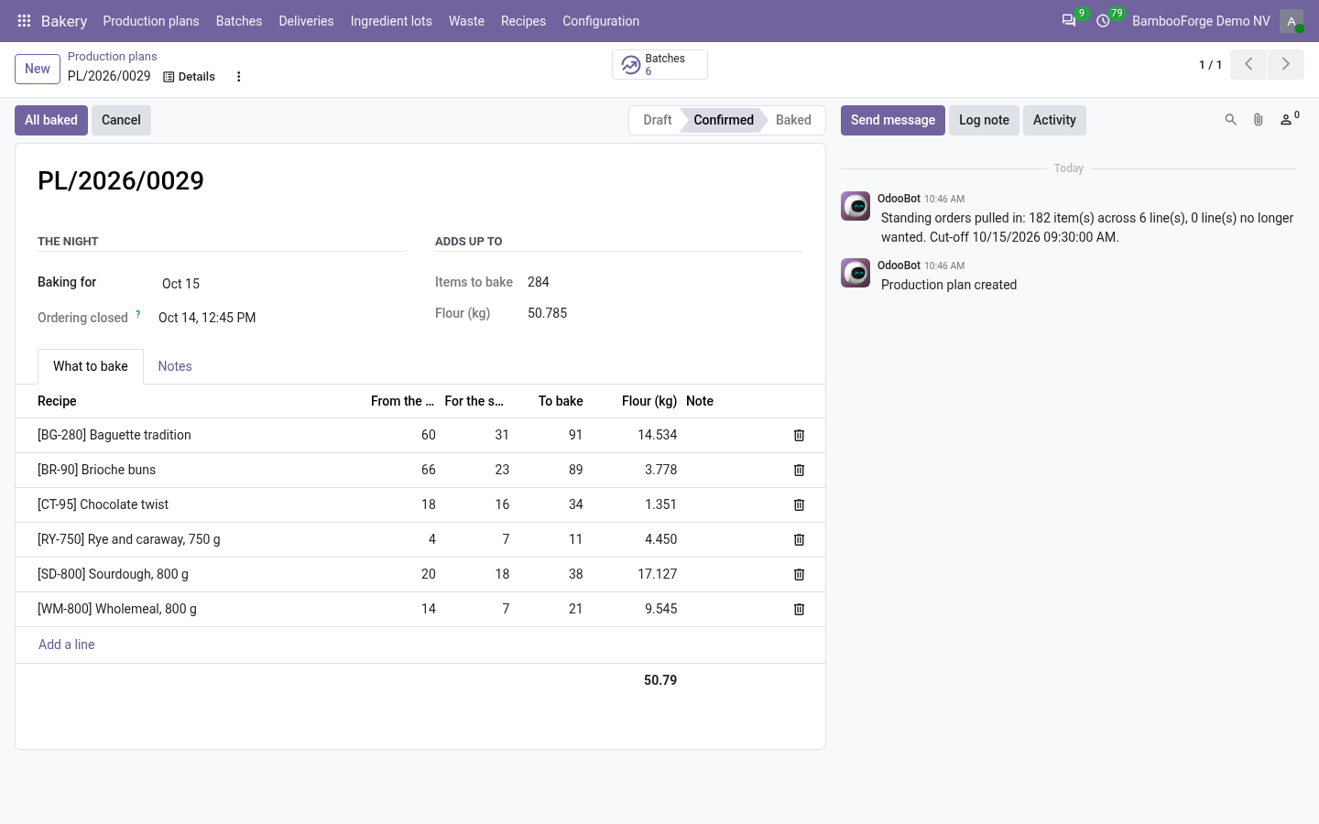Edit the Baking for date field
The width and height of the screenshot is (1319, 824).
pyautogui.click(x=281, y=284)
